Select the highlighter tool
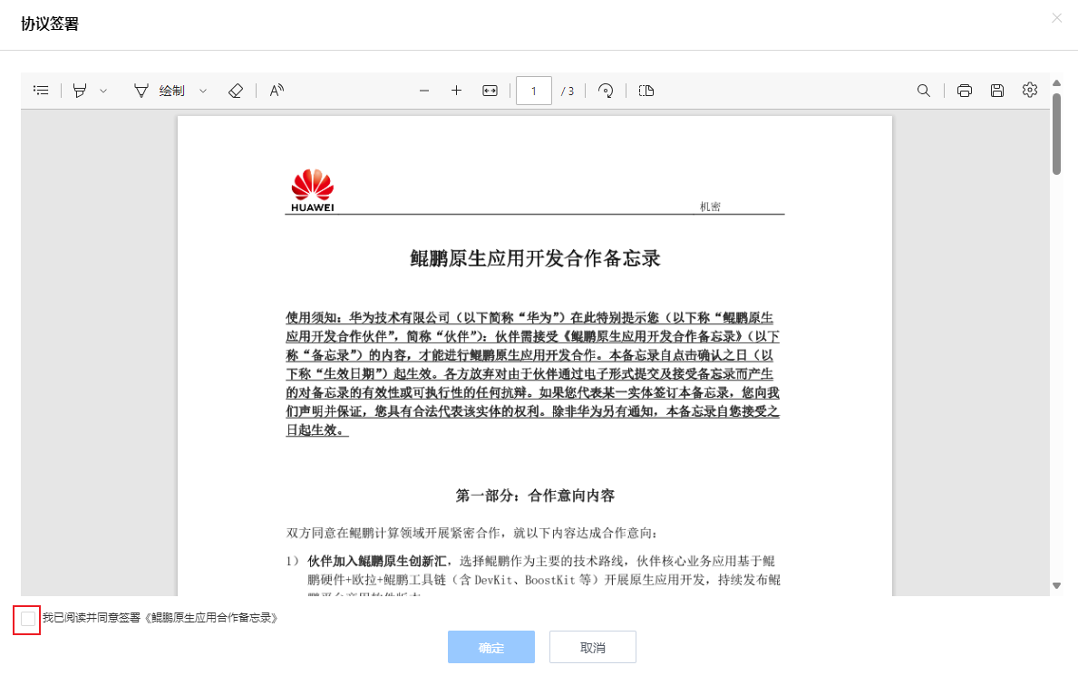 (x=80, y=90)
